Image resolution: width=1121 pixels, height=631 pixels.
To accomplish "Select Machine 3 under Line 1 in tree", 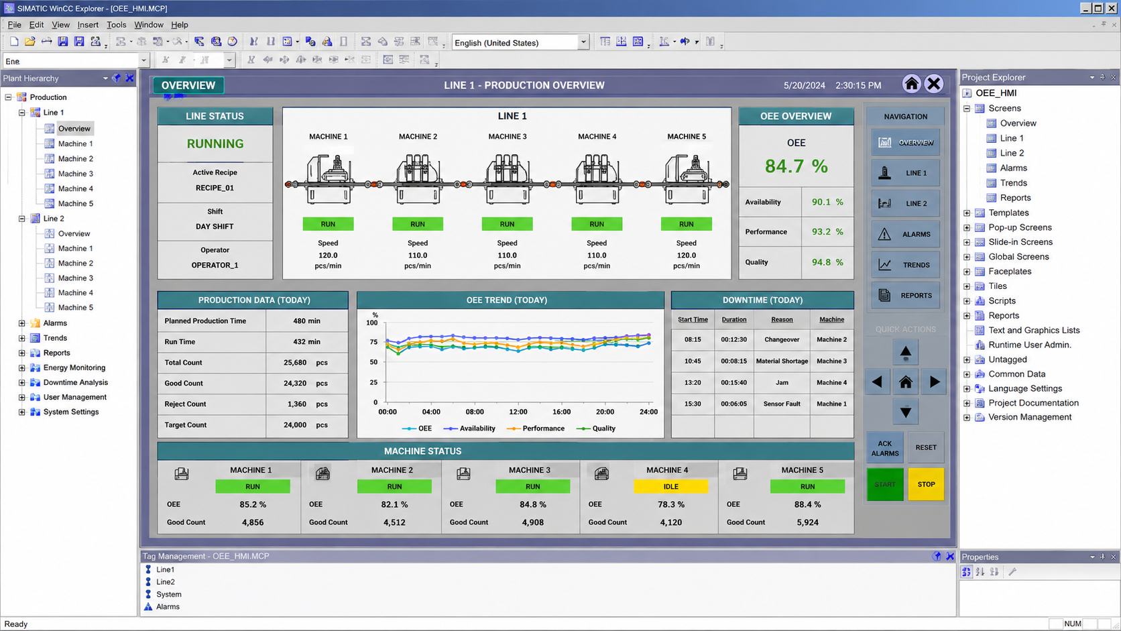I will pyautogui.click(x=75, y=174).
